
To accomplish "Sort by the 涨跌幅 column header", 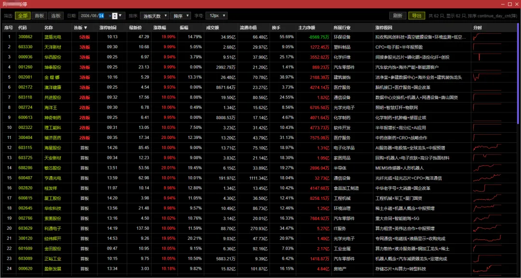I will tap(159, 28).
